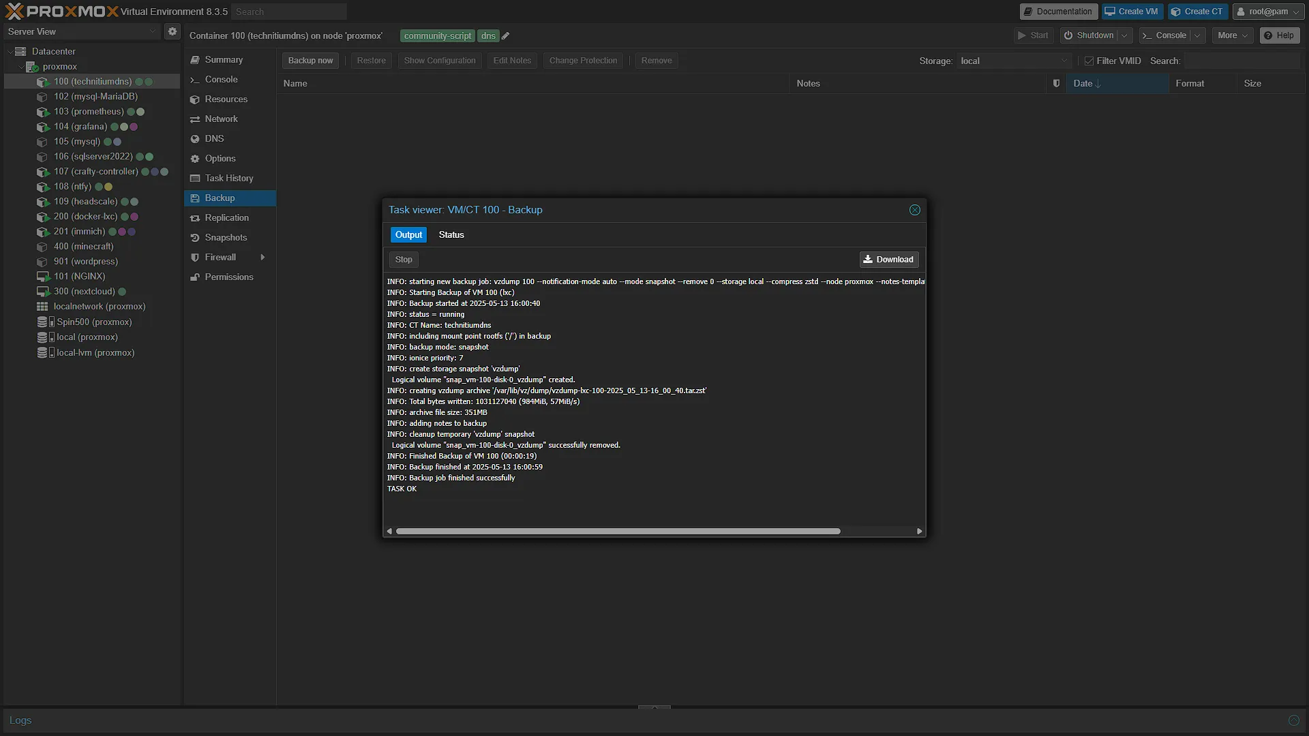Select the Output tab
The width and height of the screenshot is (1309, 736).
[408, 235]
